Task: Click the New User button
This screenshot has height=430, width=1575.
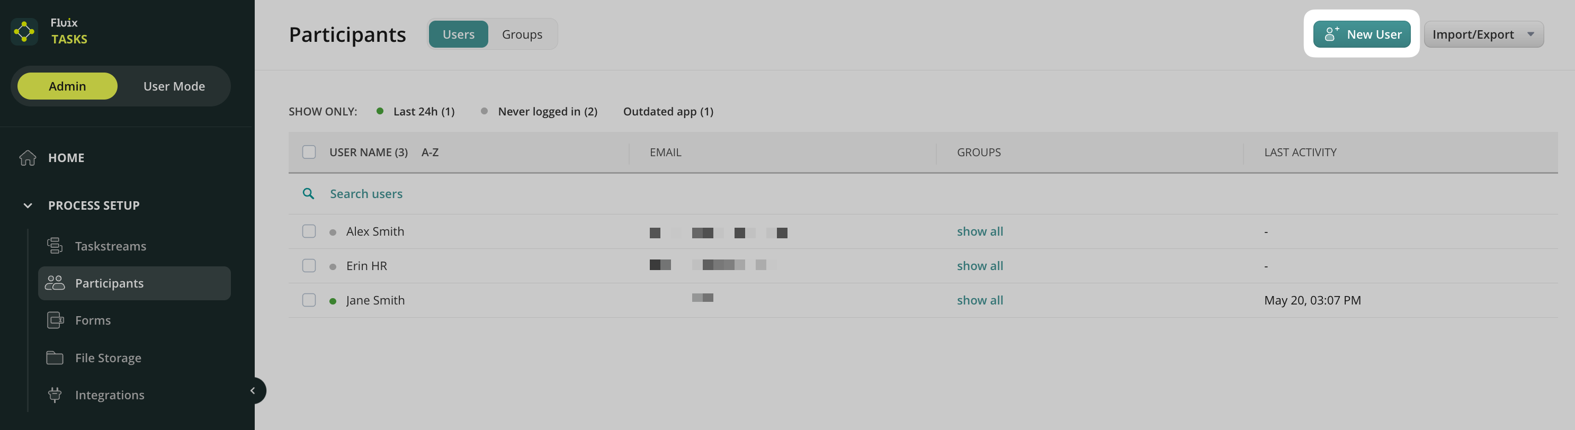Action: pyautogui.click(x=1361, y=34)
